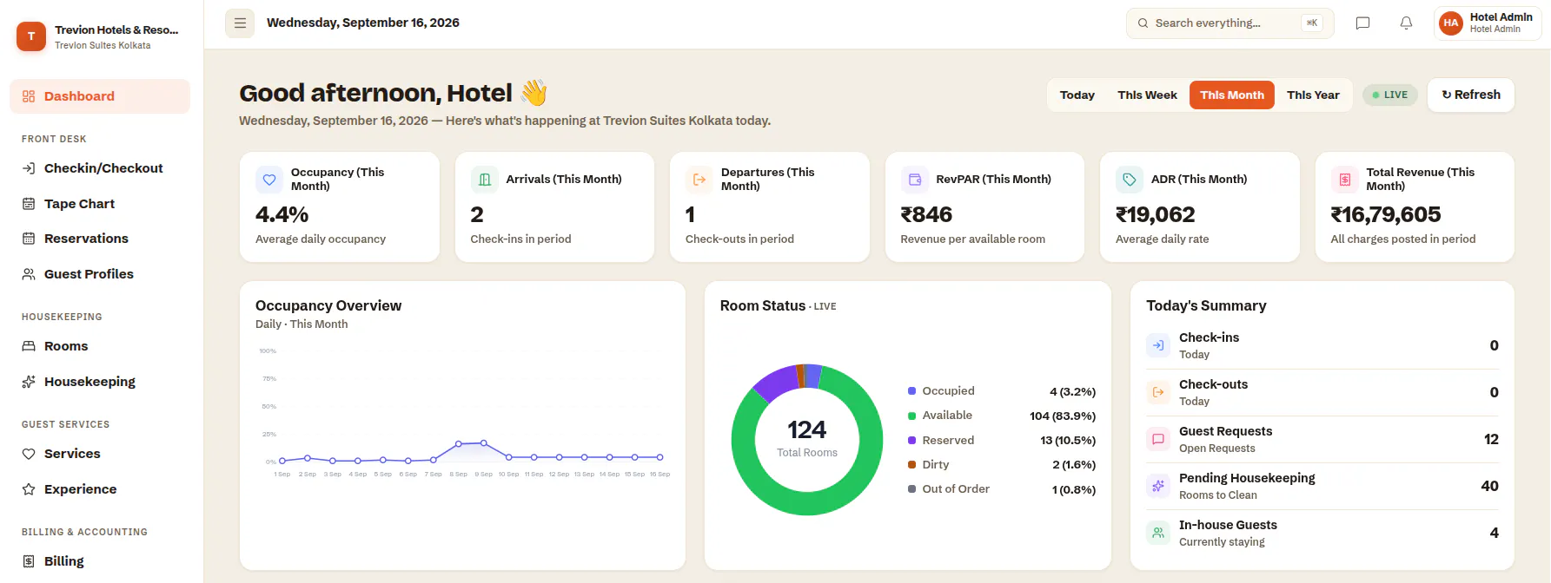Open Billing in the sidebar

[100, 561]
